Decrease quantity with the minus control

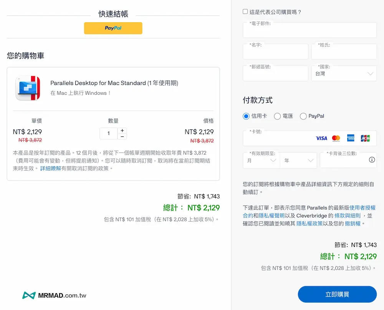(x=122, y=137)
